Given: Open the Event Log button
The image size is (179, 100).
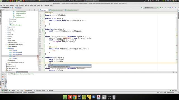Looking at the screenshot, I should click(173, 90).
